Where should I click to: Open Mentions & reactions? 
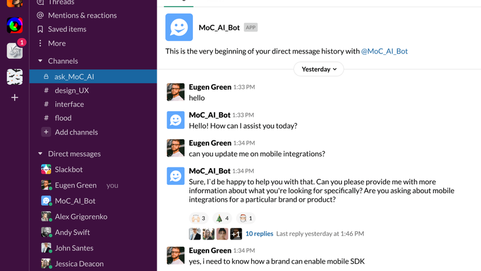point(82,15)
